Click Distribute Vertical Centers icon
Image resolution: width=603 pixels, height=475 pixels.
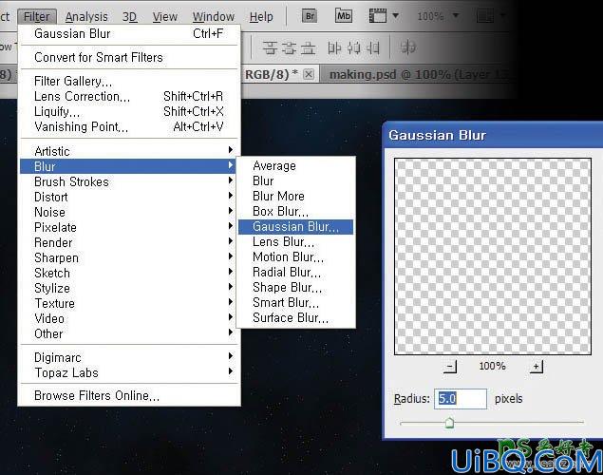[x=289, y=48]
